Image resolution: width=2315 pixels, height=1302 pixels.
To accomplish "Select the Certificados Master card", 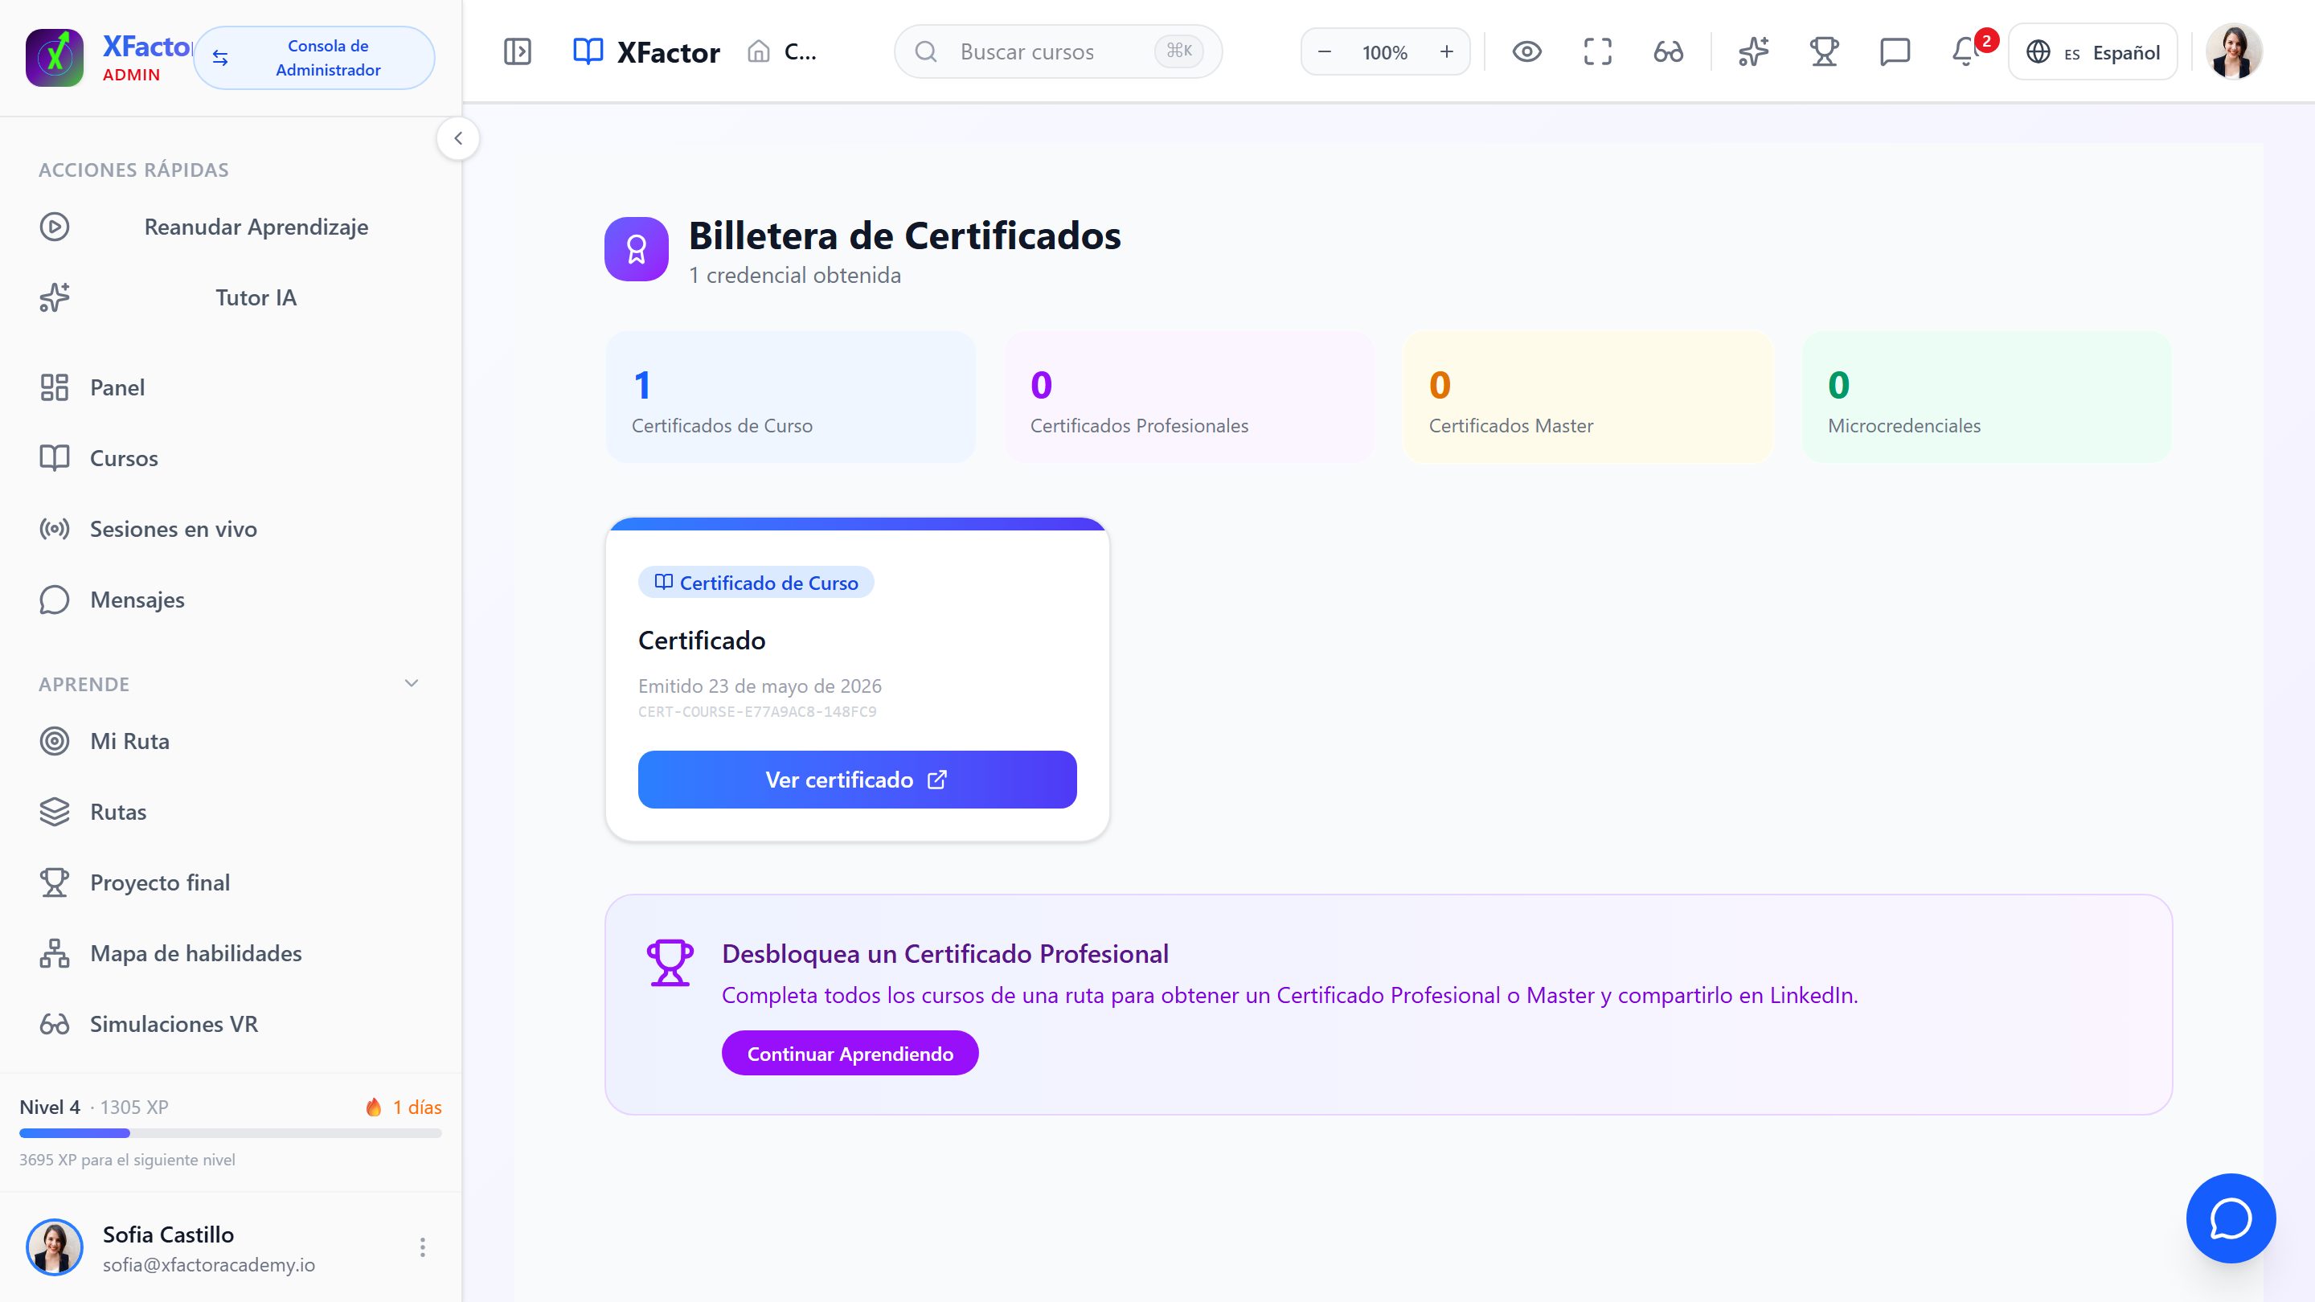I will tap(1588, 397).
